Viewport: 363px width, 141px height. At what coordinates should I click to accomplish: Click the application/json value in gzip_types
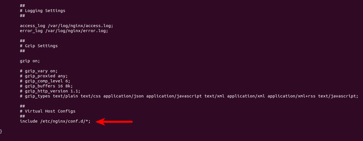coord(124,96)
